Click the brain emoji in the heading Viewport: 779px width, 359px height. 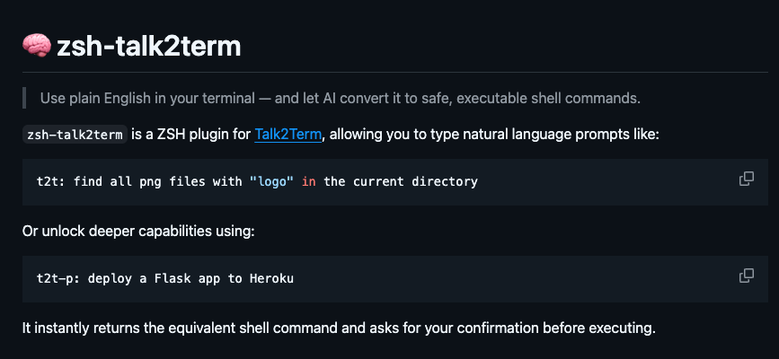(37, 46)
